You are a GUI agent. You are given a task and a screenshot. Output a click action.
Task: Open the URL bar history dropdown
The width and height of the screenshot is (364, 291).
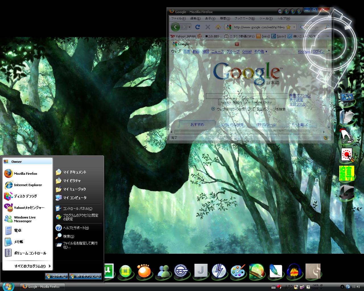coord(294,27)
